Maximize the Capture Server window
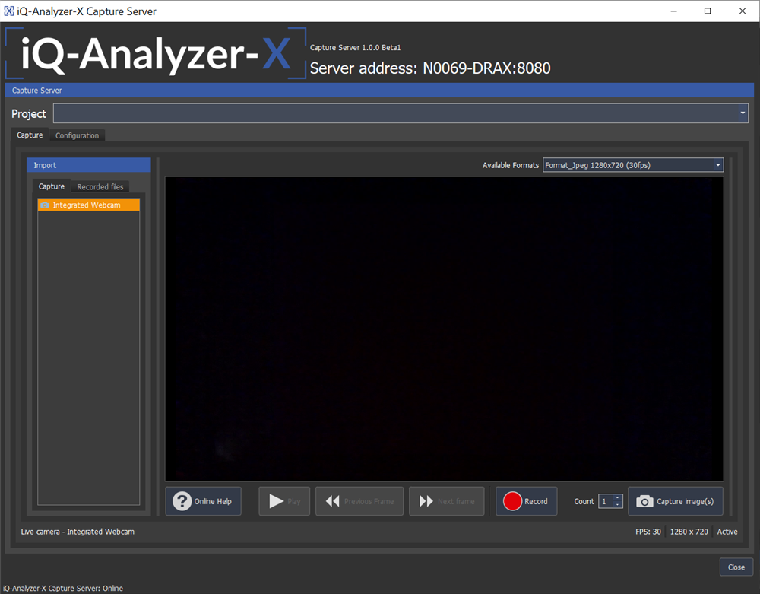 tap(708, 11)
